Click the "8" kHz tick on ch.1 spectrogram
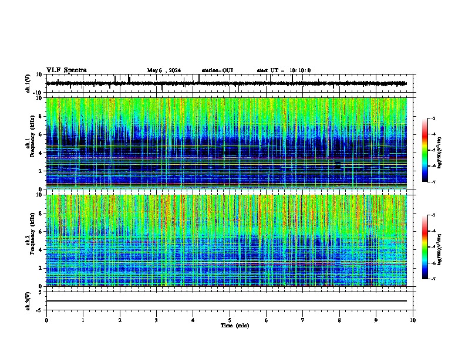465x359 pixels. (41, 116)
